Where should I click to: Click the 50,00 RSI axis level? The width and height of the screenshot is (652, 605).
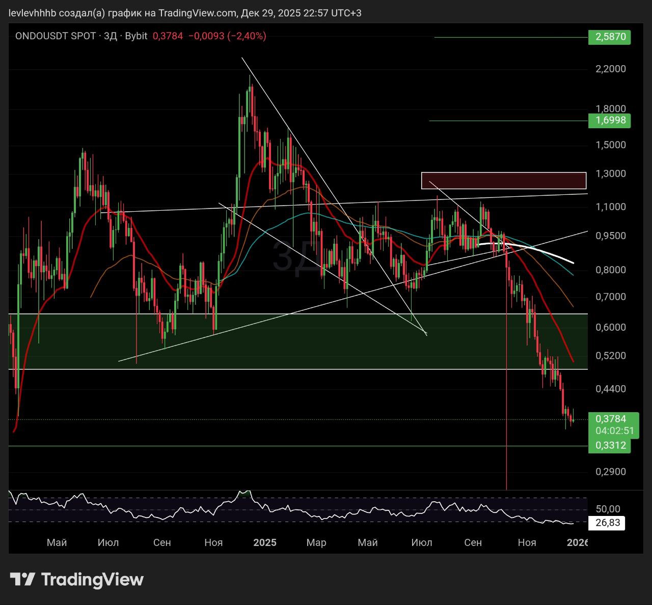click(x=608, y=509)
